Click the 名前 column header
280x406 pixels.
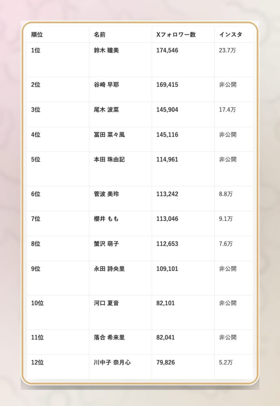100,35
